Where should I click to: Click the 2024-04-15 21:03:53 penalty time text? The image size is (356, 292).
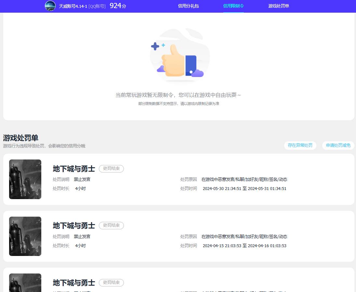[222, 246]
